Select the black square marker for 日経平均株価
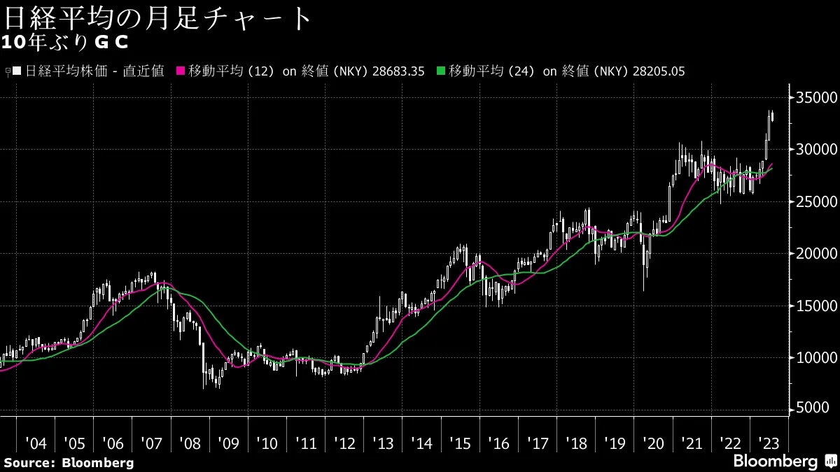This screenshot has width=840, height=472. 16,71
